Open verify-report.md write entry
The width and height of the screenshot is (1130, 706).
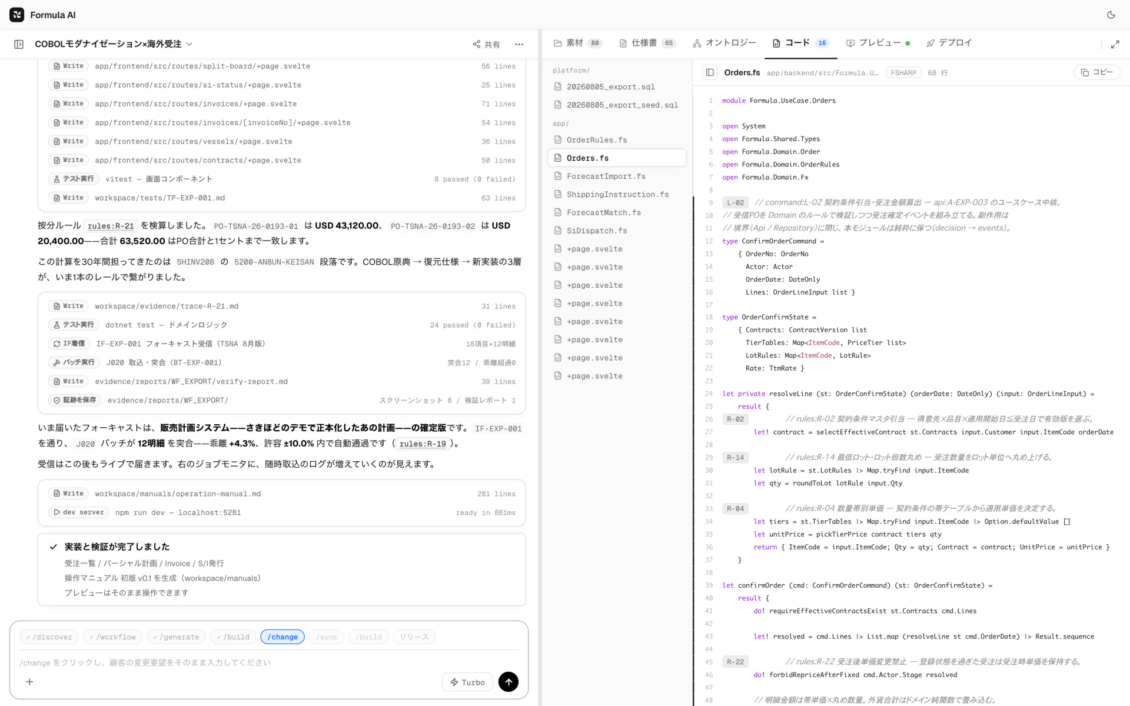click(281, 381)
